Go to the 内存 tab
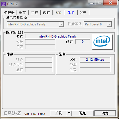The width and height of the screenshot is (119, 119). 47,13
